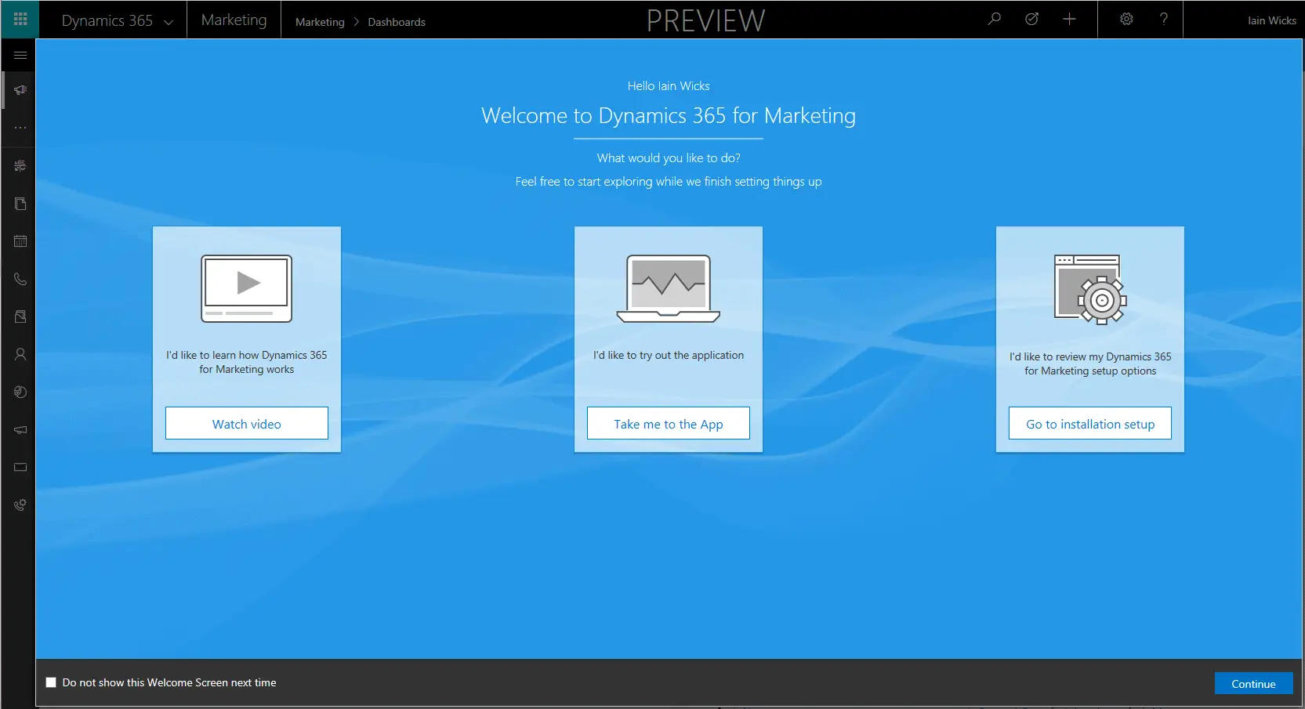1305x709 pixels.
Task: Click the Dashboards breadcrumb
Action: (397, 22)
